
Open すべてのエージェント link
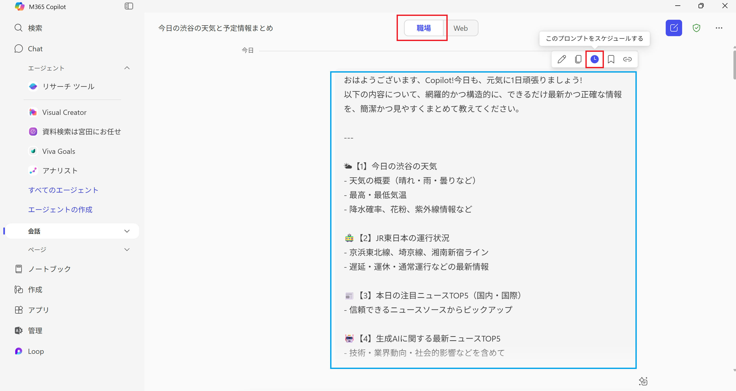point(63,190)
